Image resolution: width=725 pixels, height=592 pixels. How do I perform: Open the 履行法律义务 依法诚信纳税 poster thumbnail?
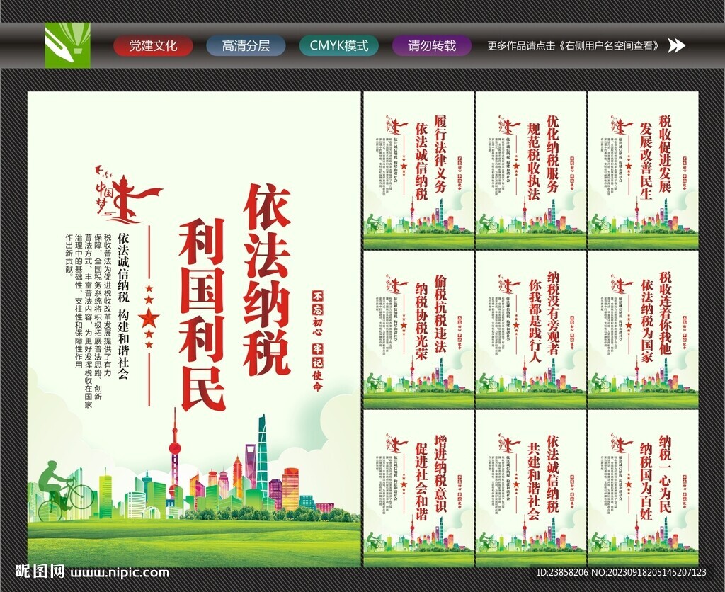tap(419, 171)
